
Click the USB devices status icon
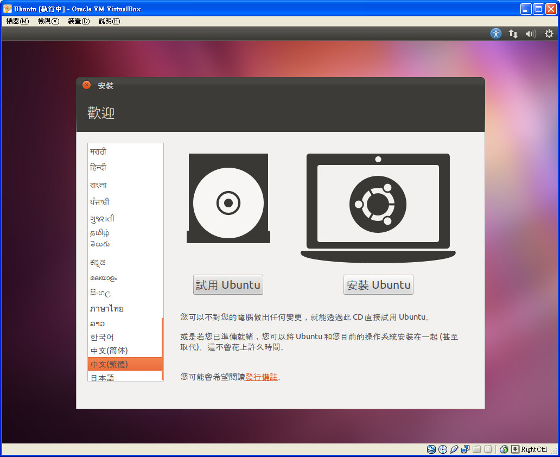click(x=454, y=449)
